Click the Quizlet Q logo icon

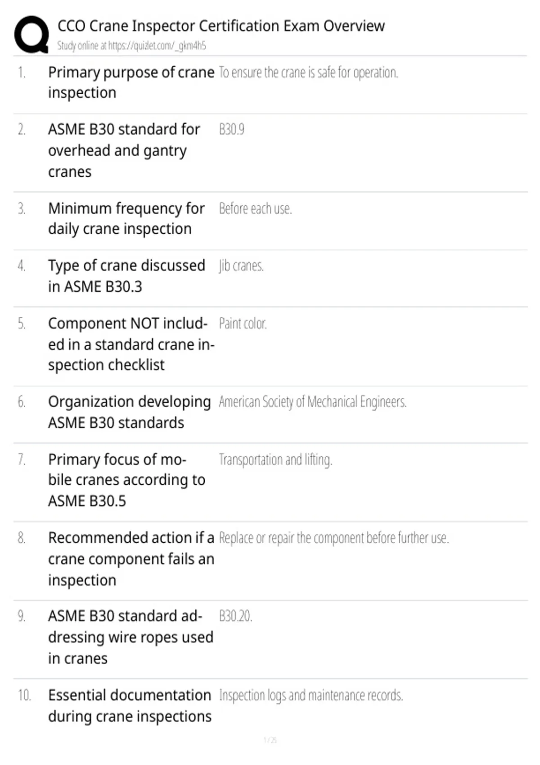[31, 35]
